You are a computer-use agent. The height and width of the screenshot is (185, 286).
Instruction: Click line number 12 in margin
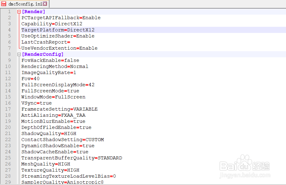click(8, 79)
